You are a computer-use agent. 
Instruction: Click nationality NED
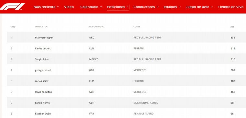[x=92, y=38]
